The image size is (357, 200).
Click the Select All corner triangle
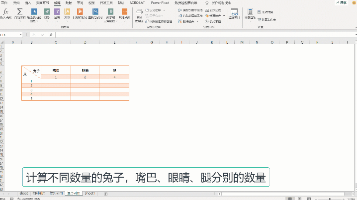(x=2, y=43)
